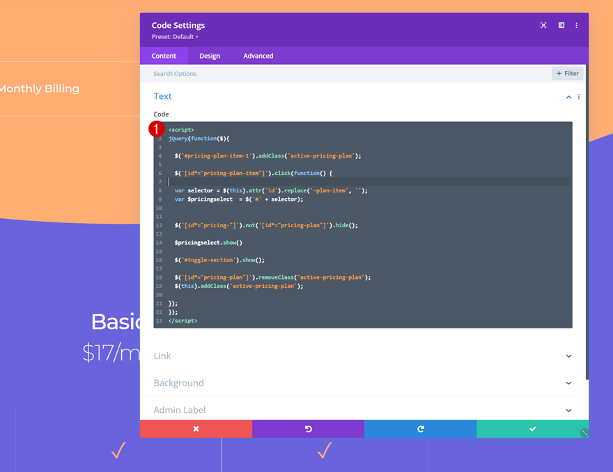Save changes with the green checkmark button
The height and width of the screenshot is (472, 613).
532,429
